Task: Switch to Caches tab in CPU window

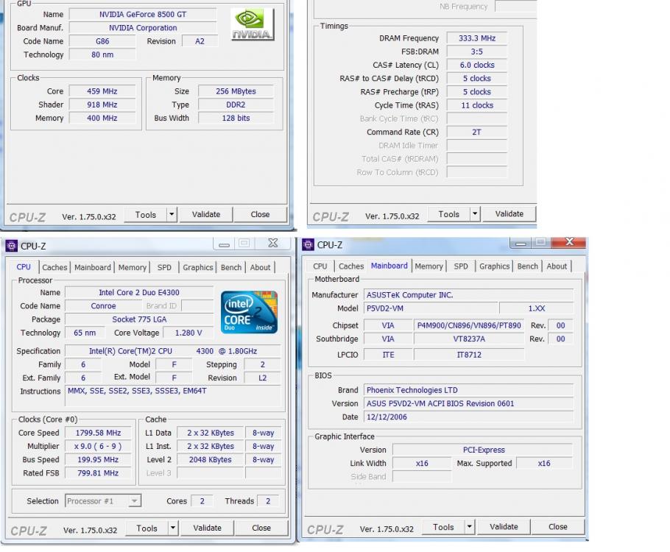Action: [x=54, y=267]
